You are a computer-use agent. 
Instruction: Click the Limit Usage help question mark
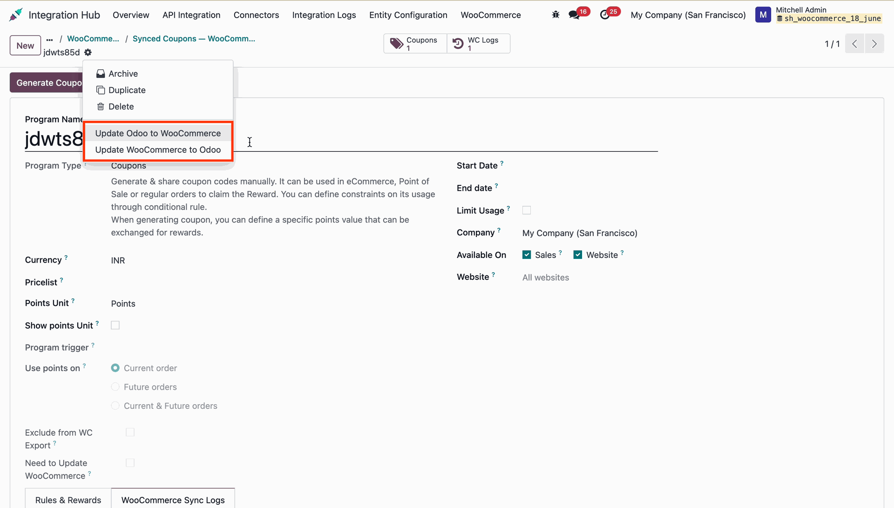point(508,208)
